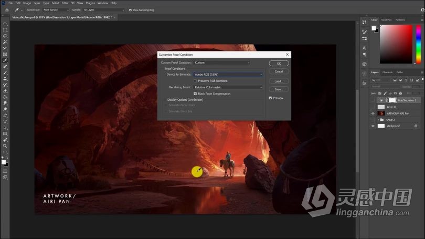Click the Cancel button
Image resolution: width=425 pixels, height=239 pixels.
pyautogui.click(x=279, y=71)
